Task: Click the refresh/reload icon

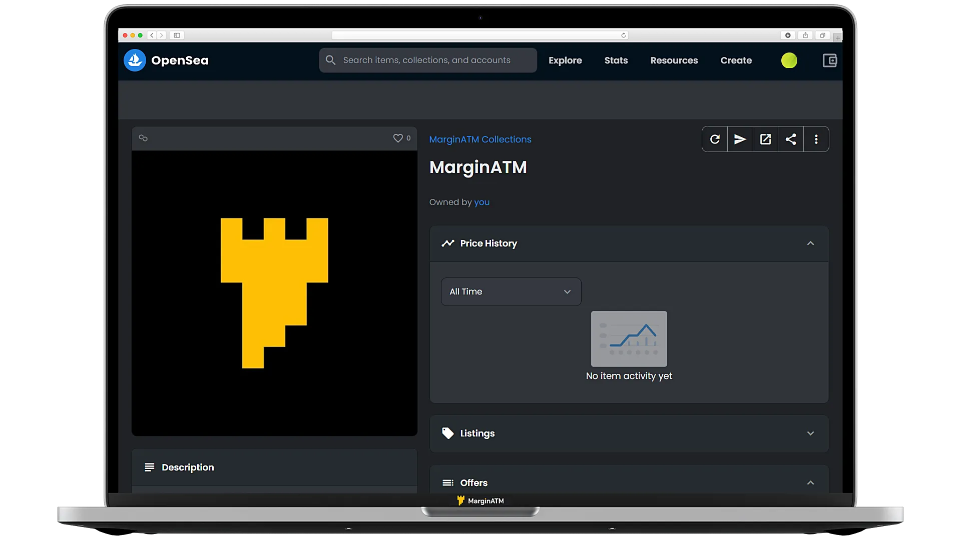Action: coord(715,139)
